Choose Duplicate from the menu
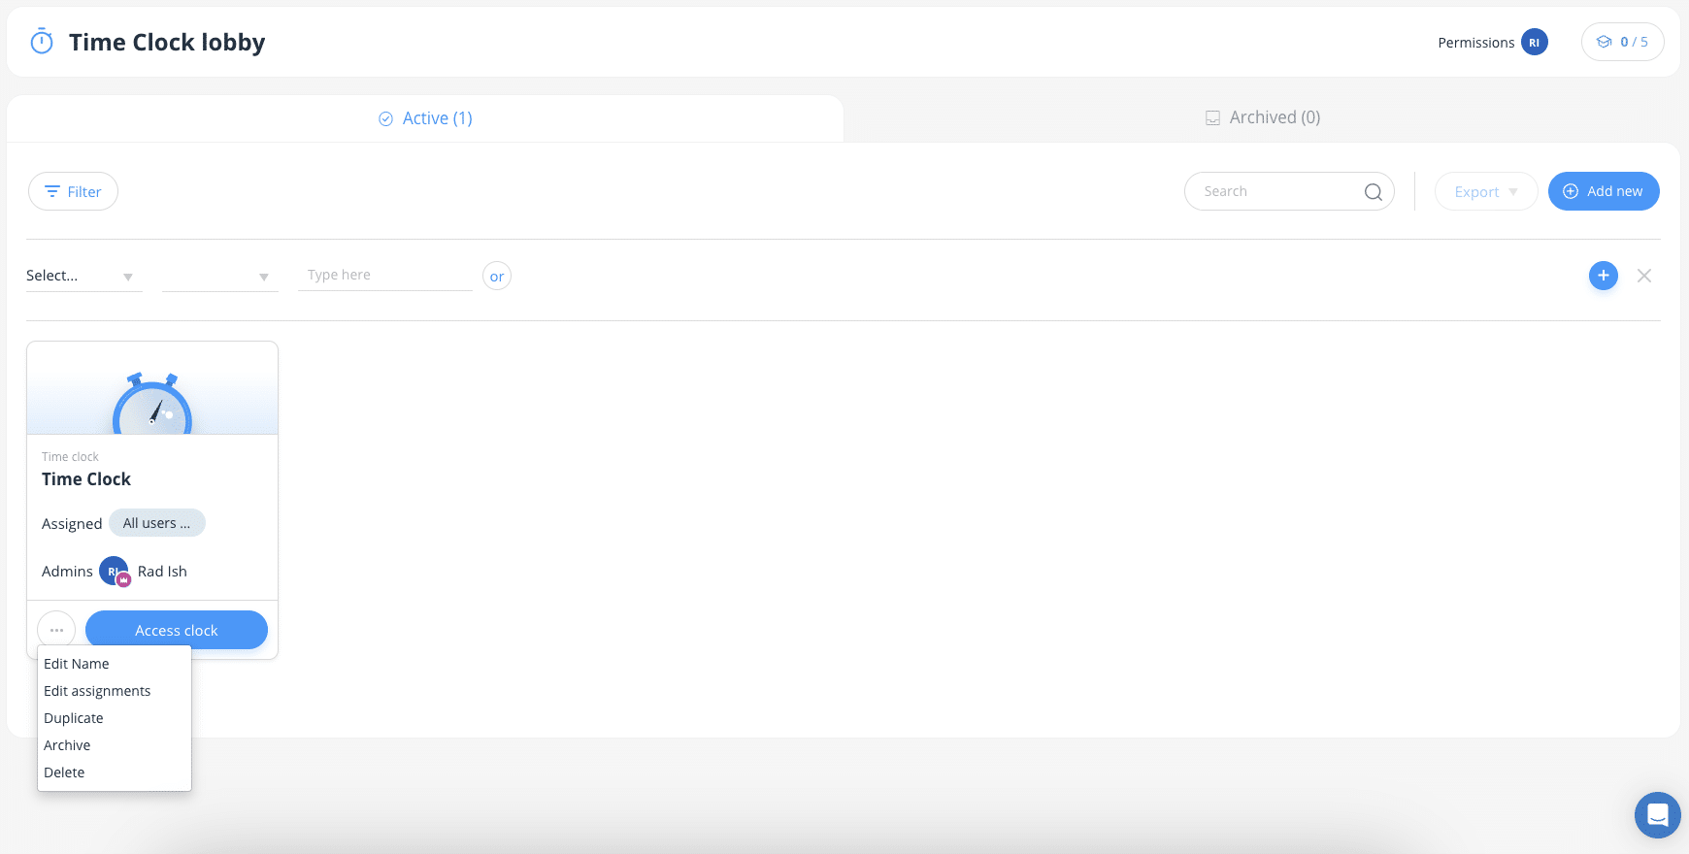This screenshot has height=854, width=1689. (x=115, y=718)
